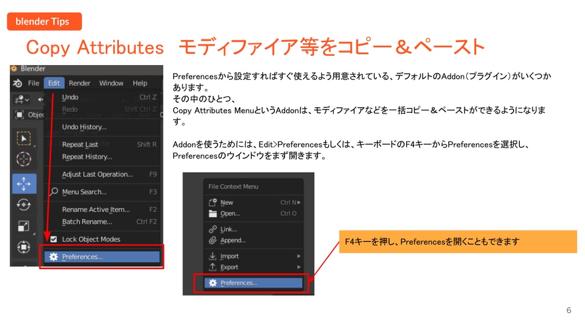Choose Link in File Context Menu
Image resolution: width=585 pixels, height=328 pixels.
pyautogui.click(x=253, y=229)
